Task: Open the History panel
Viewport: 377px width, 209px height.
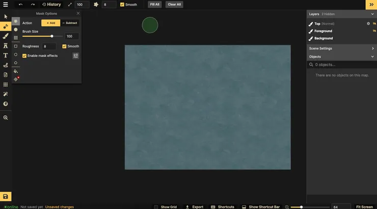Action: (x=51, y=5)
